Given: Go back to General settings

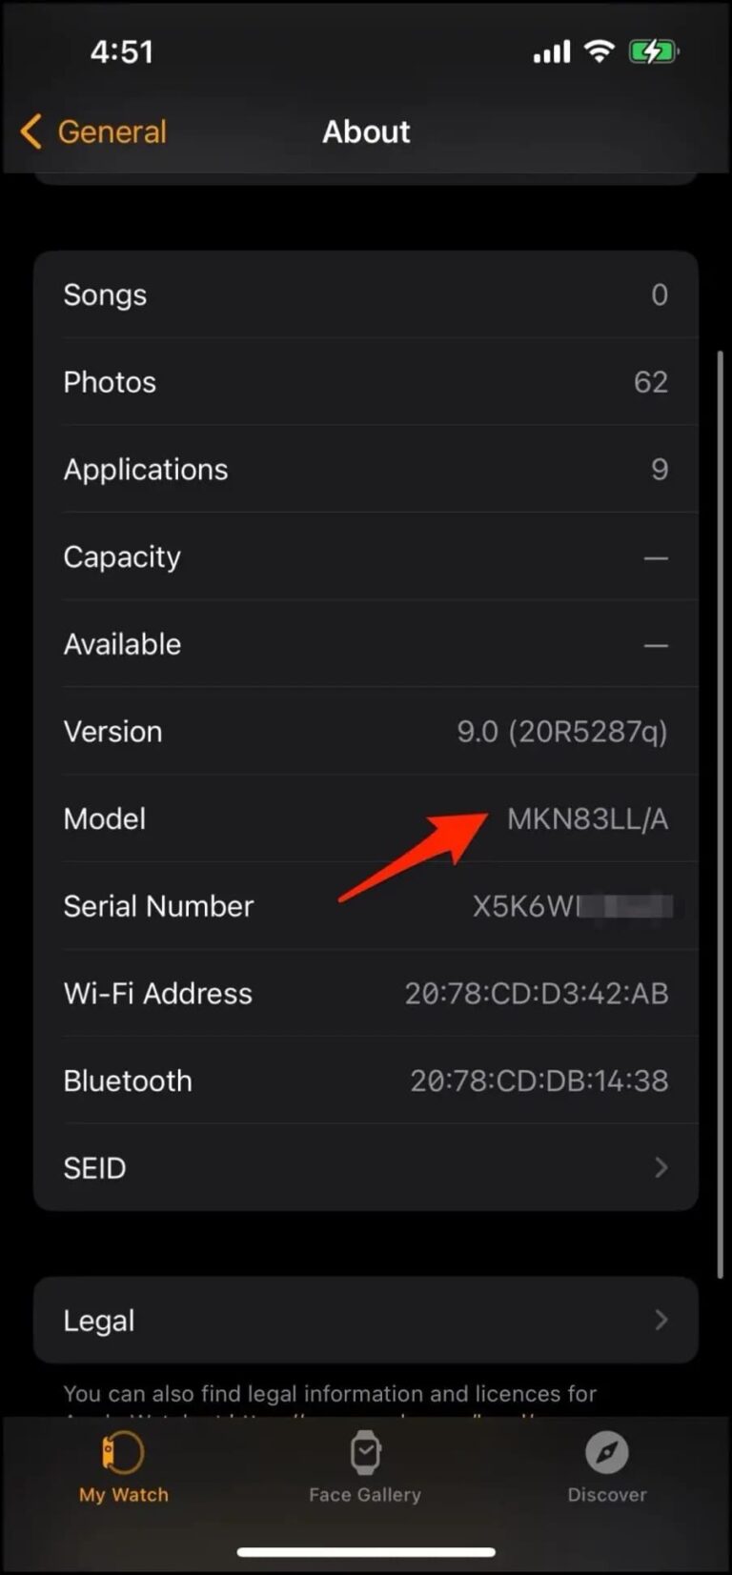Looking at the screenshot, I should coord(91,131).
